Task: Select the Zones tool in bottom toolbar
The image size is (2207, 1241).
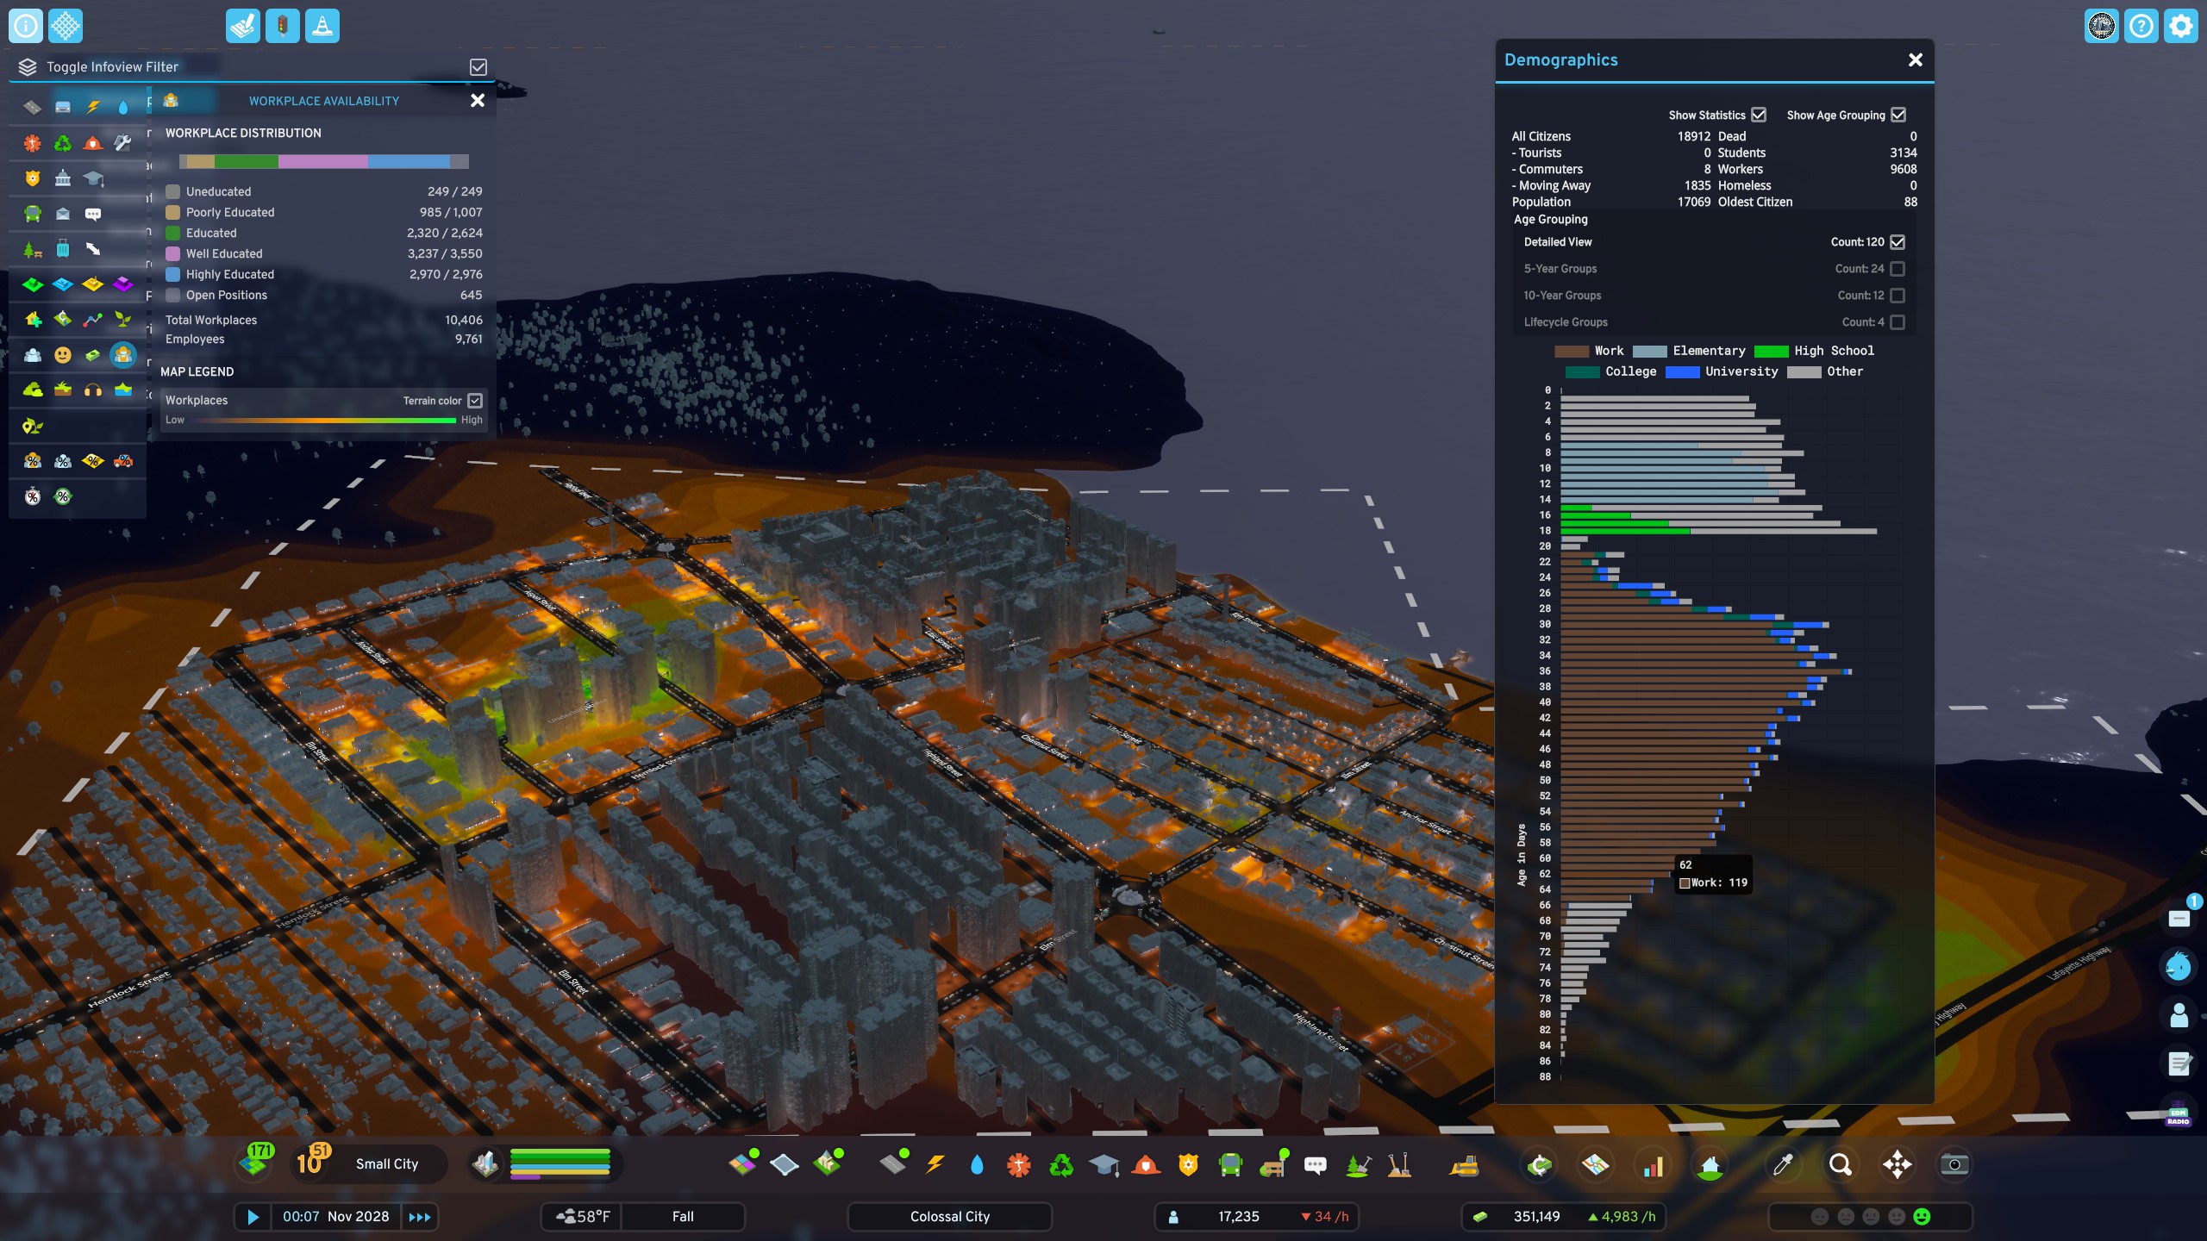Action: (x=741, y=1165)
